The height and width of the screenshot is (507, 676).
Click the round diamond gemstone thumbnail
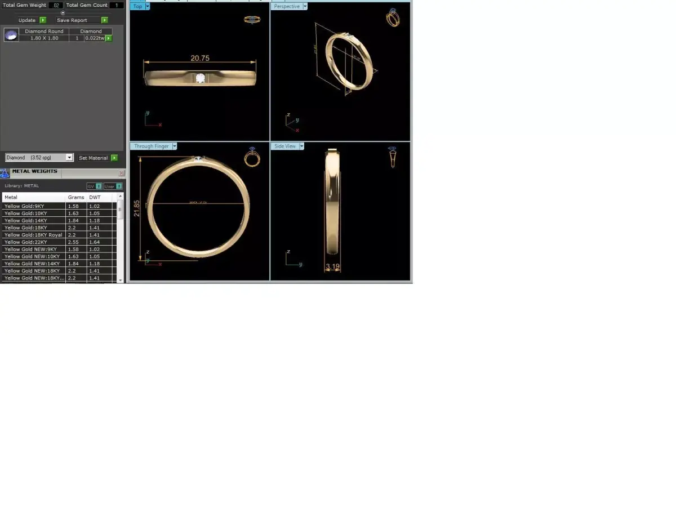[11, 34]
